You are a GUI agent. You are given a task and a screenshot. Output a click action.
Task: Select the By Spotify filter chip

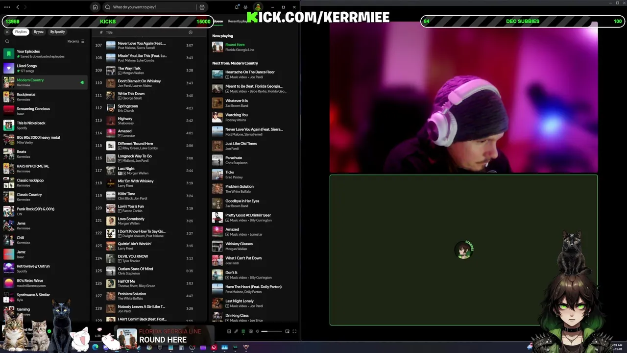[x=57, y=32]
